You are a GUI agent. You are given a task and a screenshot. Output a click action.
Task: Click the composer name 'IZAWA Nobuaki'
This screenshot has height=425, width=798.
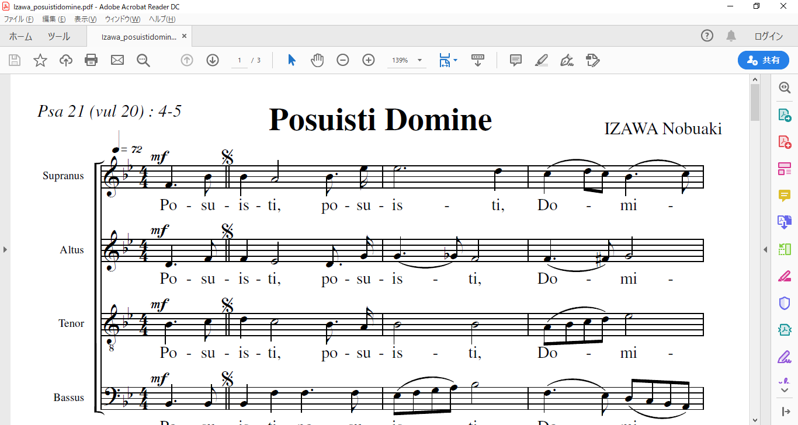(x=663, y=129)
